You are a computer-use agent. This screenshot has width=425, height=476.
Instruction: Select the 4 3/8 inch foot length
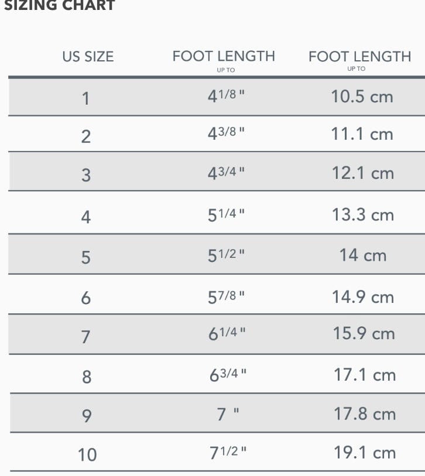click(226, 134)
